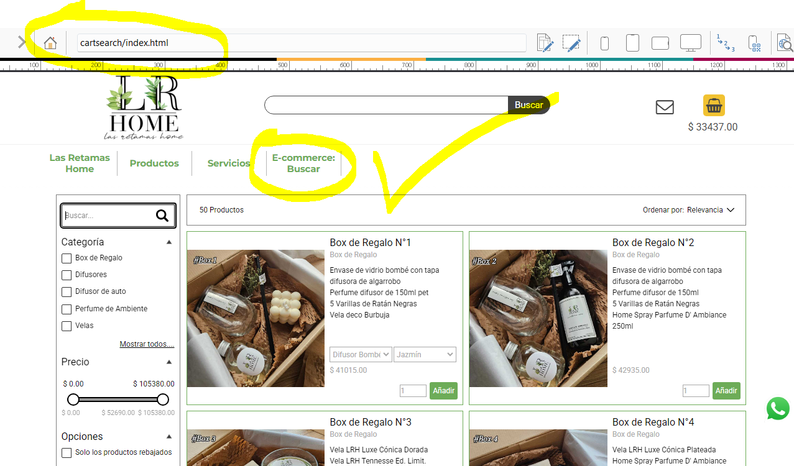794x466 pixels.
Task: Check the Perfume de Ambiente filter
Action: point(67,309)
